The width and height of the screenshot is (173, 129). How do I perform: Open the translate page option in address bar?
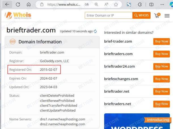(87, 5)
